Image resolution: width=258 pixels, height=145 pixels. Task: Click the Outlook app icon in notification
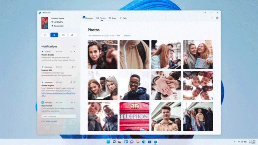coord(43,52)
